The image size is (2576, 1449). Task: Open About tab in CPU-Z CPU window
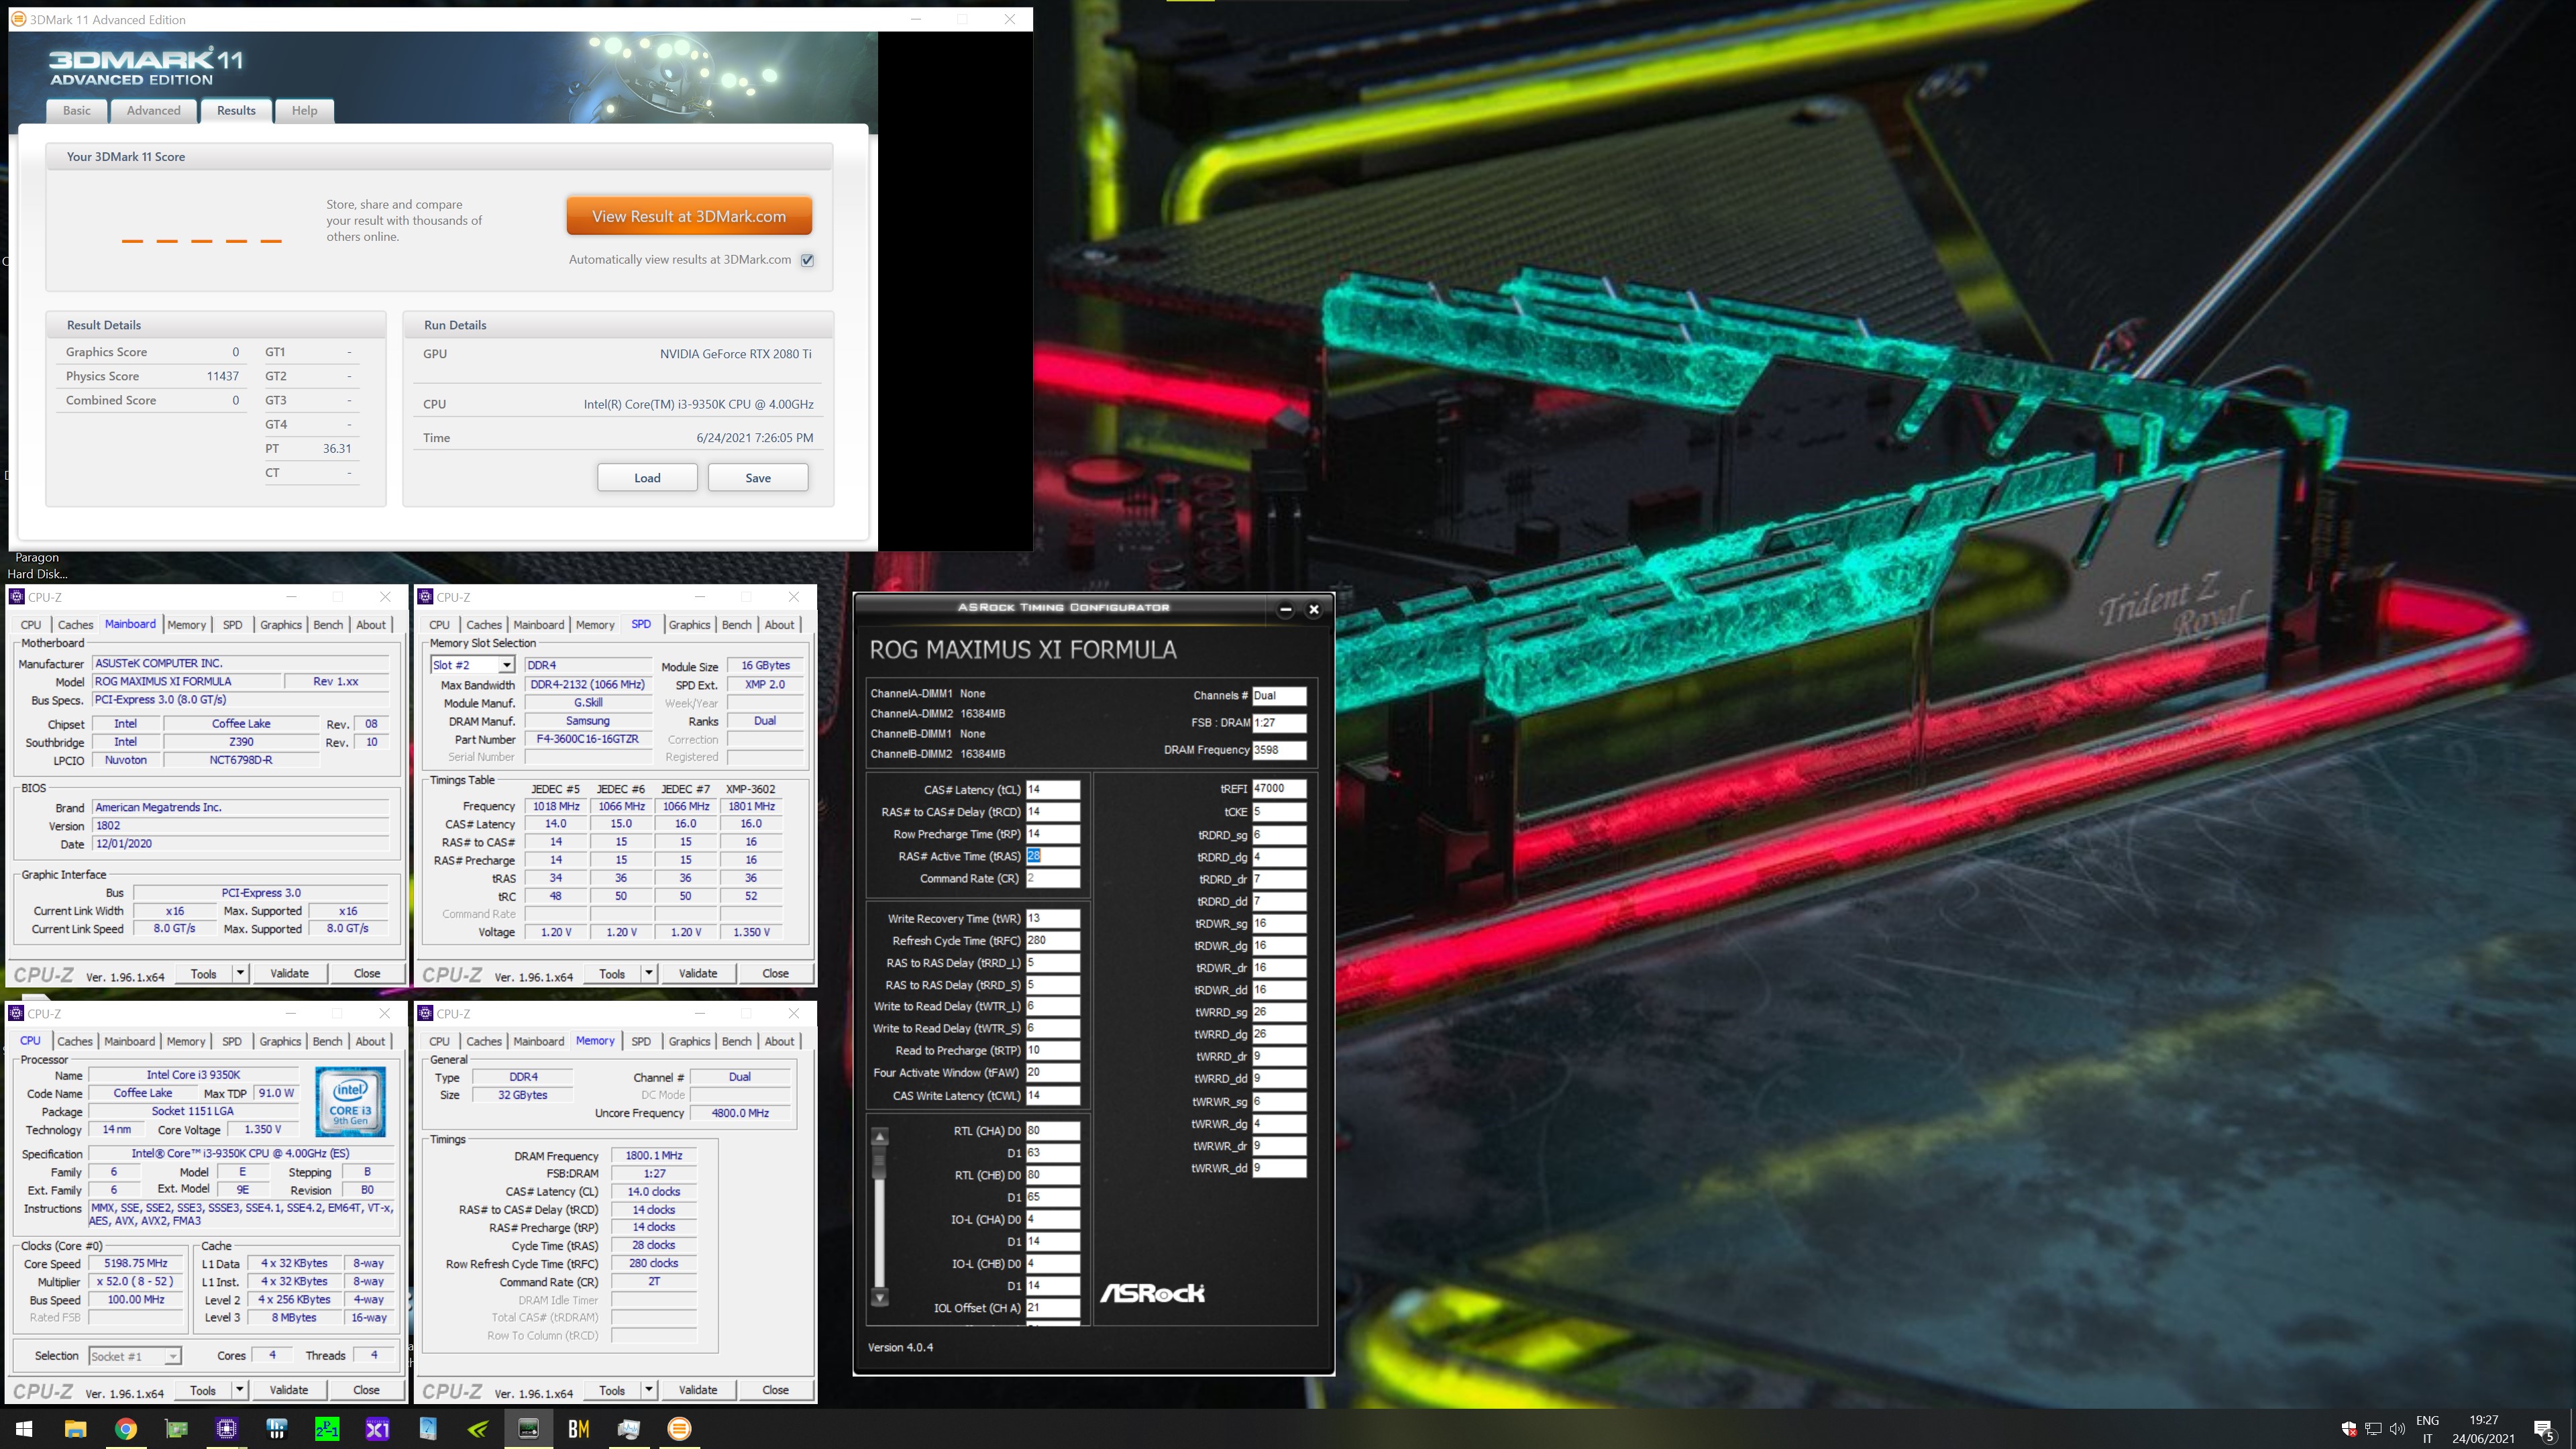coord(370,1041)
